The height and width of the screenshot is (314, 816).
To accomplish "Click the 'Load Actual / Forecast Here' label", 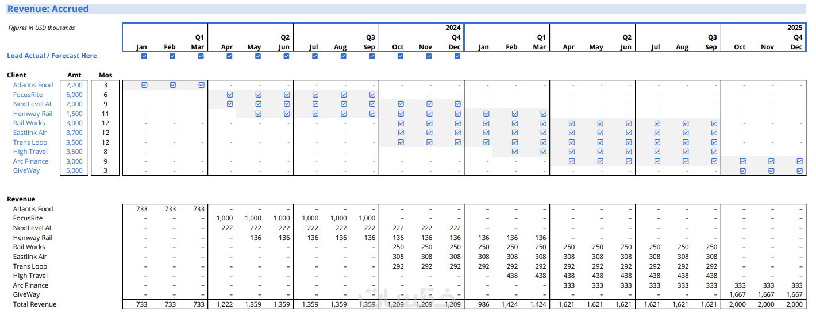I will tap(52, 56).
